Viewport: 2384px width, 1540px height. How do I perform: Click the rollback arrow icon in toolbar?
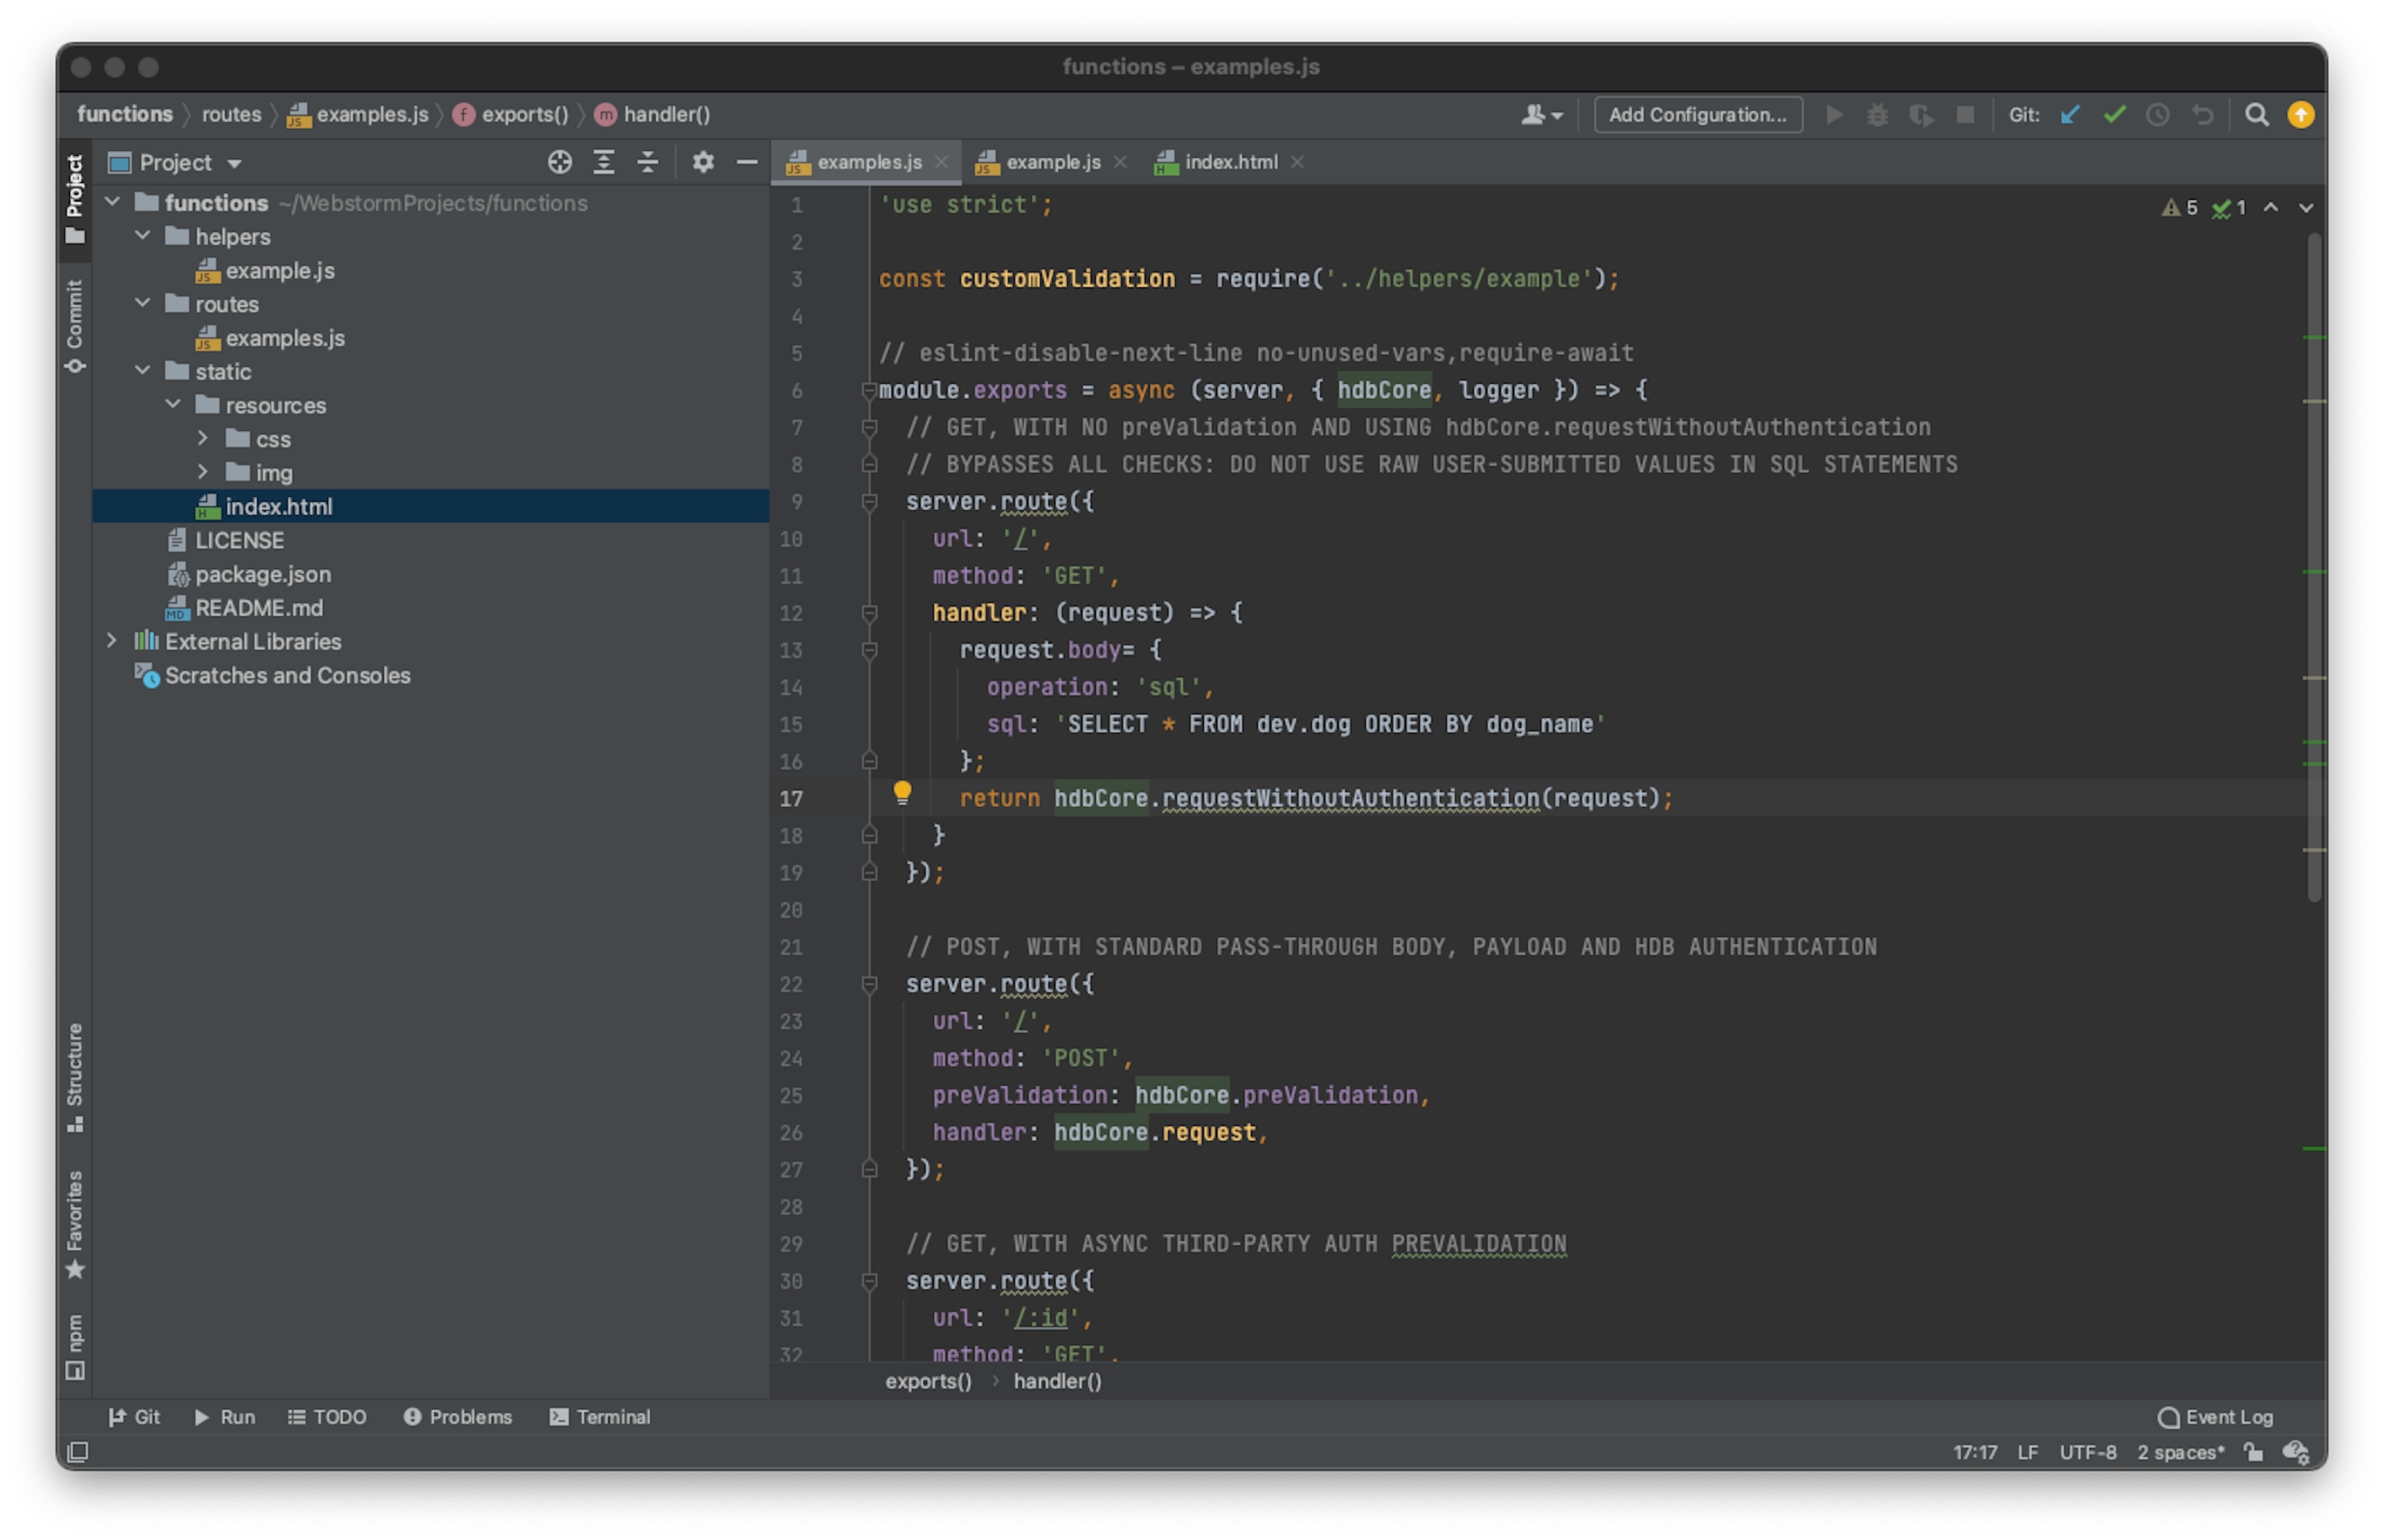[2203, 115]
